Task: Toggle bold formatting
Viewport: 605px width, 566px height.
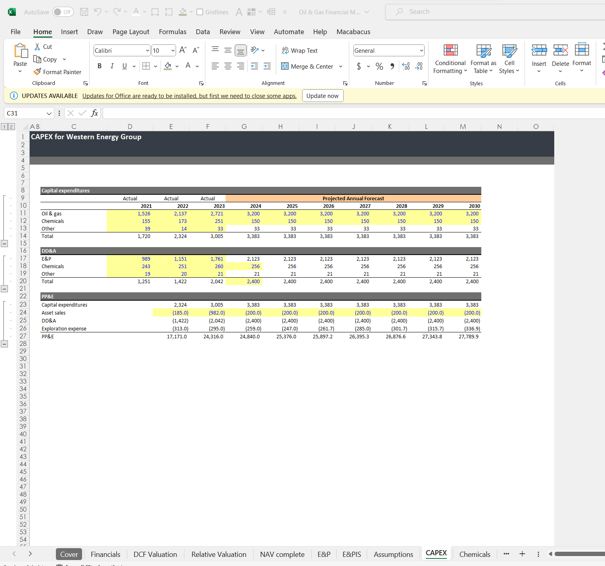Action: tap(100, 66)
